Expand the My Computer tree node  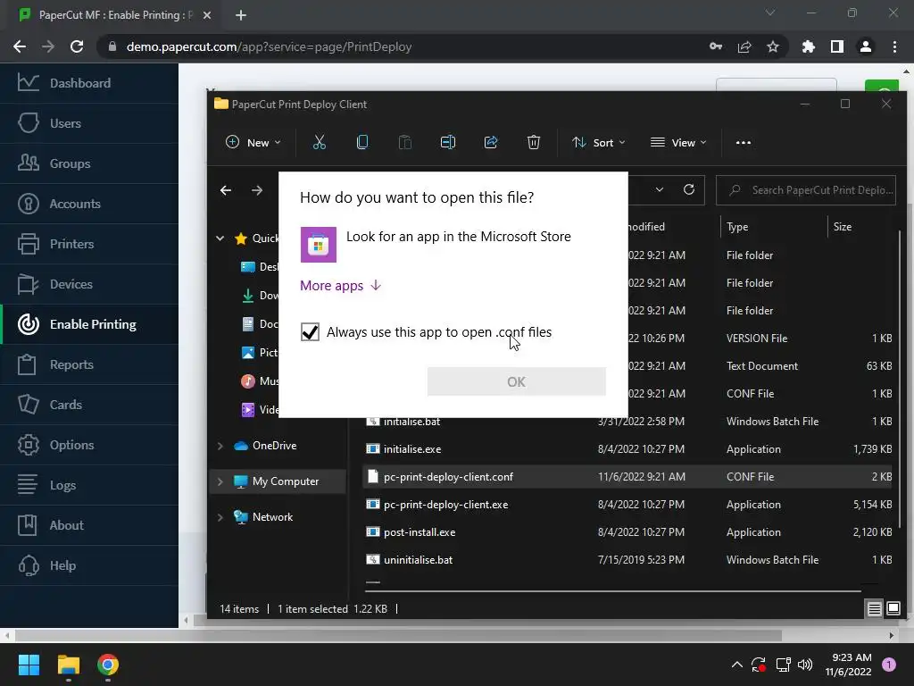pos(220,481)
